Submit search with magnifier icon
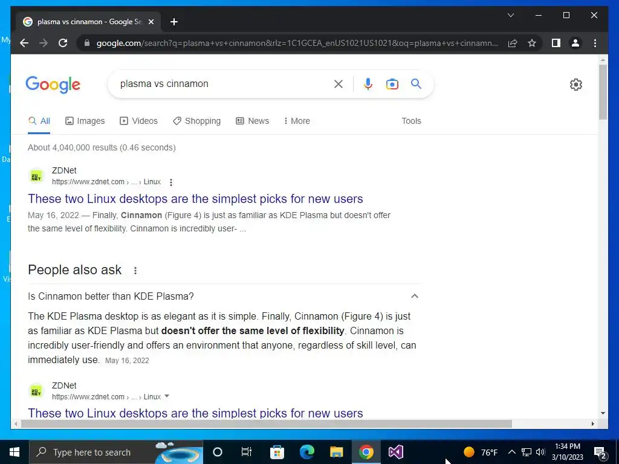The height and width of the screenshot is (464, 619). 416,83
